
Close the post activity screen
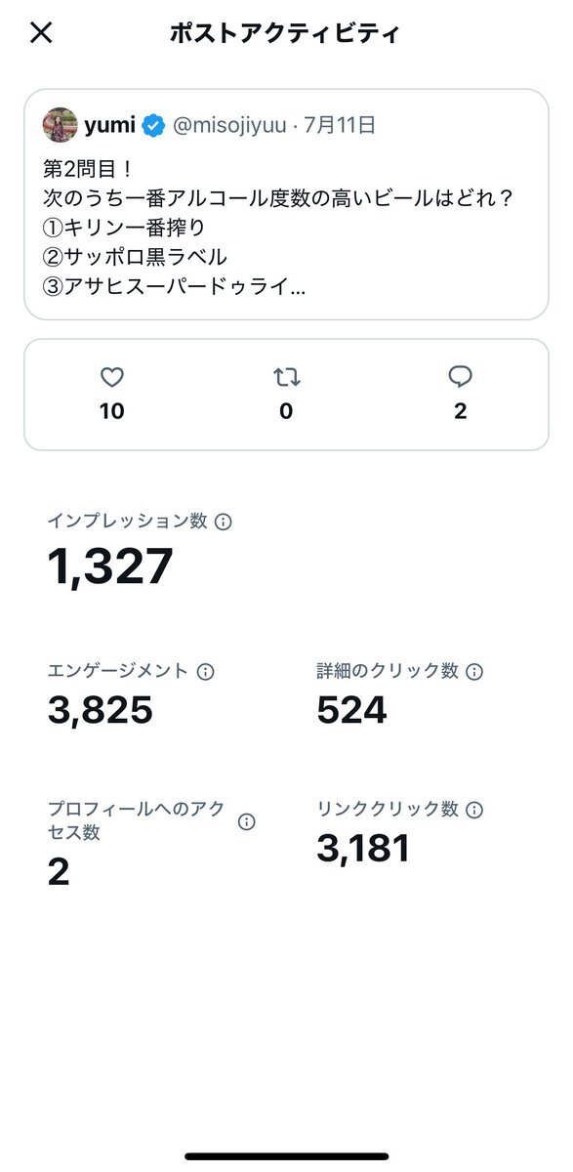pos(41,32)
